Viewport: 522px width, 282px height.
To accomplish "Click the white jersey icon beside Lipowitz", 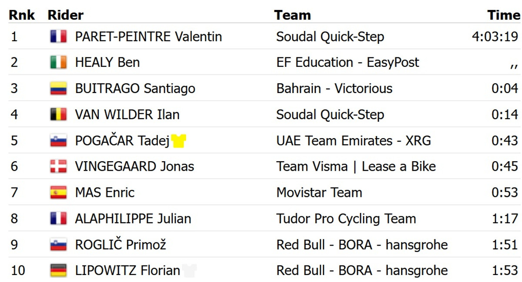I will coord(189,270).
